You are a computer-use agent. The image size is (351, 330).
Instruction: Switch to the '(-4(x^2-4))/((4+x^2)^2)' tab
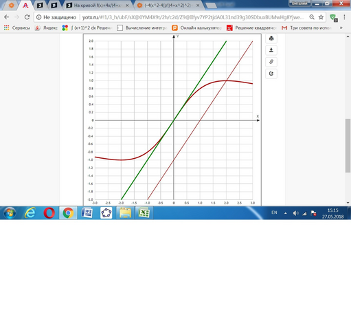point(169,5)
